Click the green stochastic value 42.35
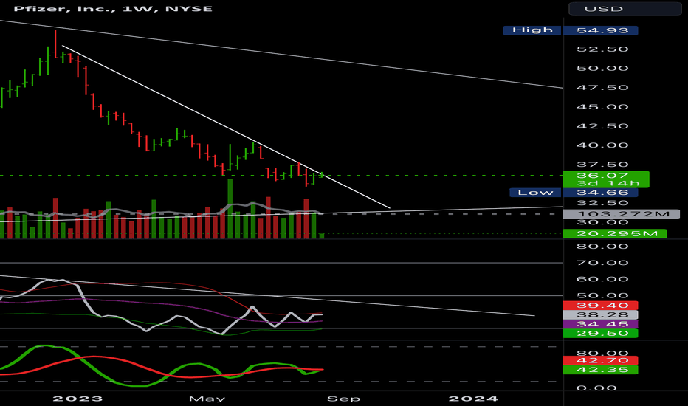This screenshot has height=406, width=688. [x=600, y=370]
